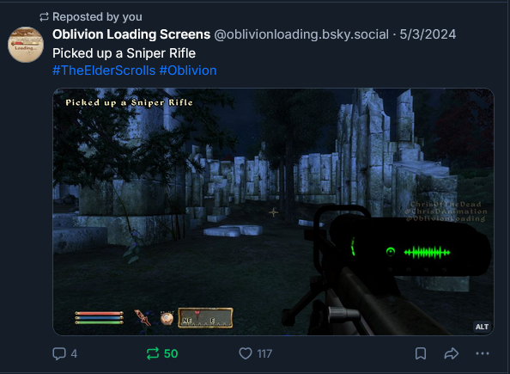Click the like count 117
Image resolution: width=510 pixels, height=374 pixels.
tap(264, 353)
